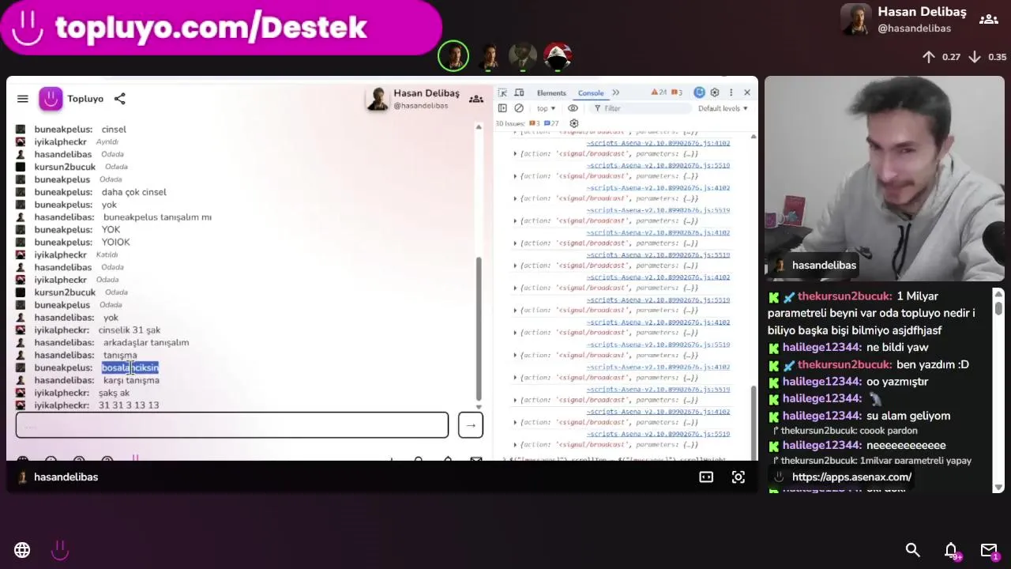
Task: Toggle the live expression eye icon
Action: [573, 108]
